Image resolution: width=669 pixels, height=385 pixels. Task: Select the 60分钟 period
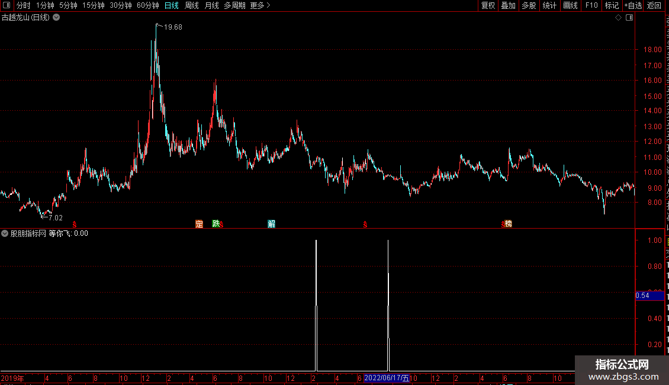148,5
